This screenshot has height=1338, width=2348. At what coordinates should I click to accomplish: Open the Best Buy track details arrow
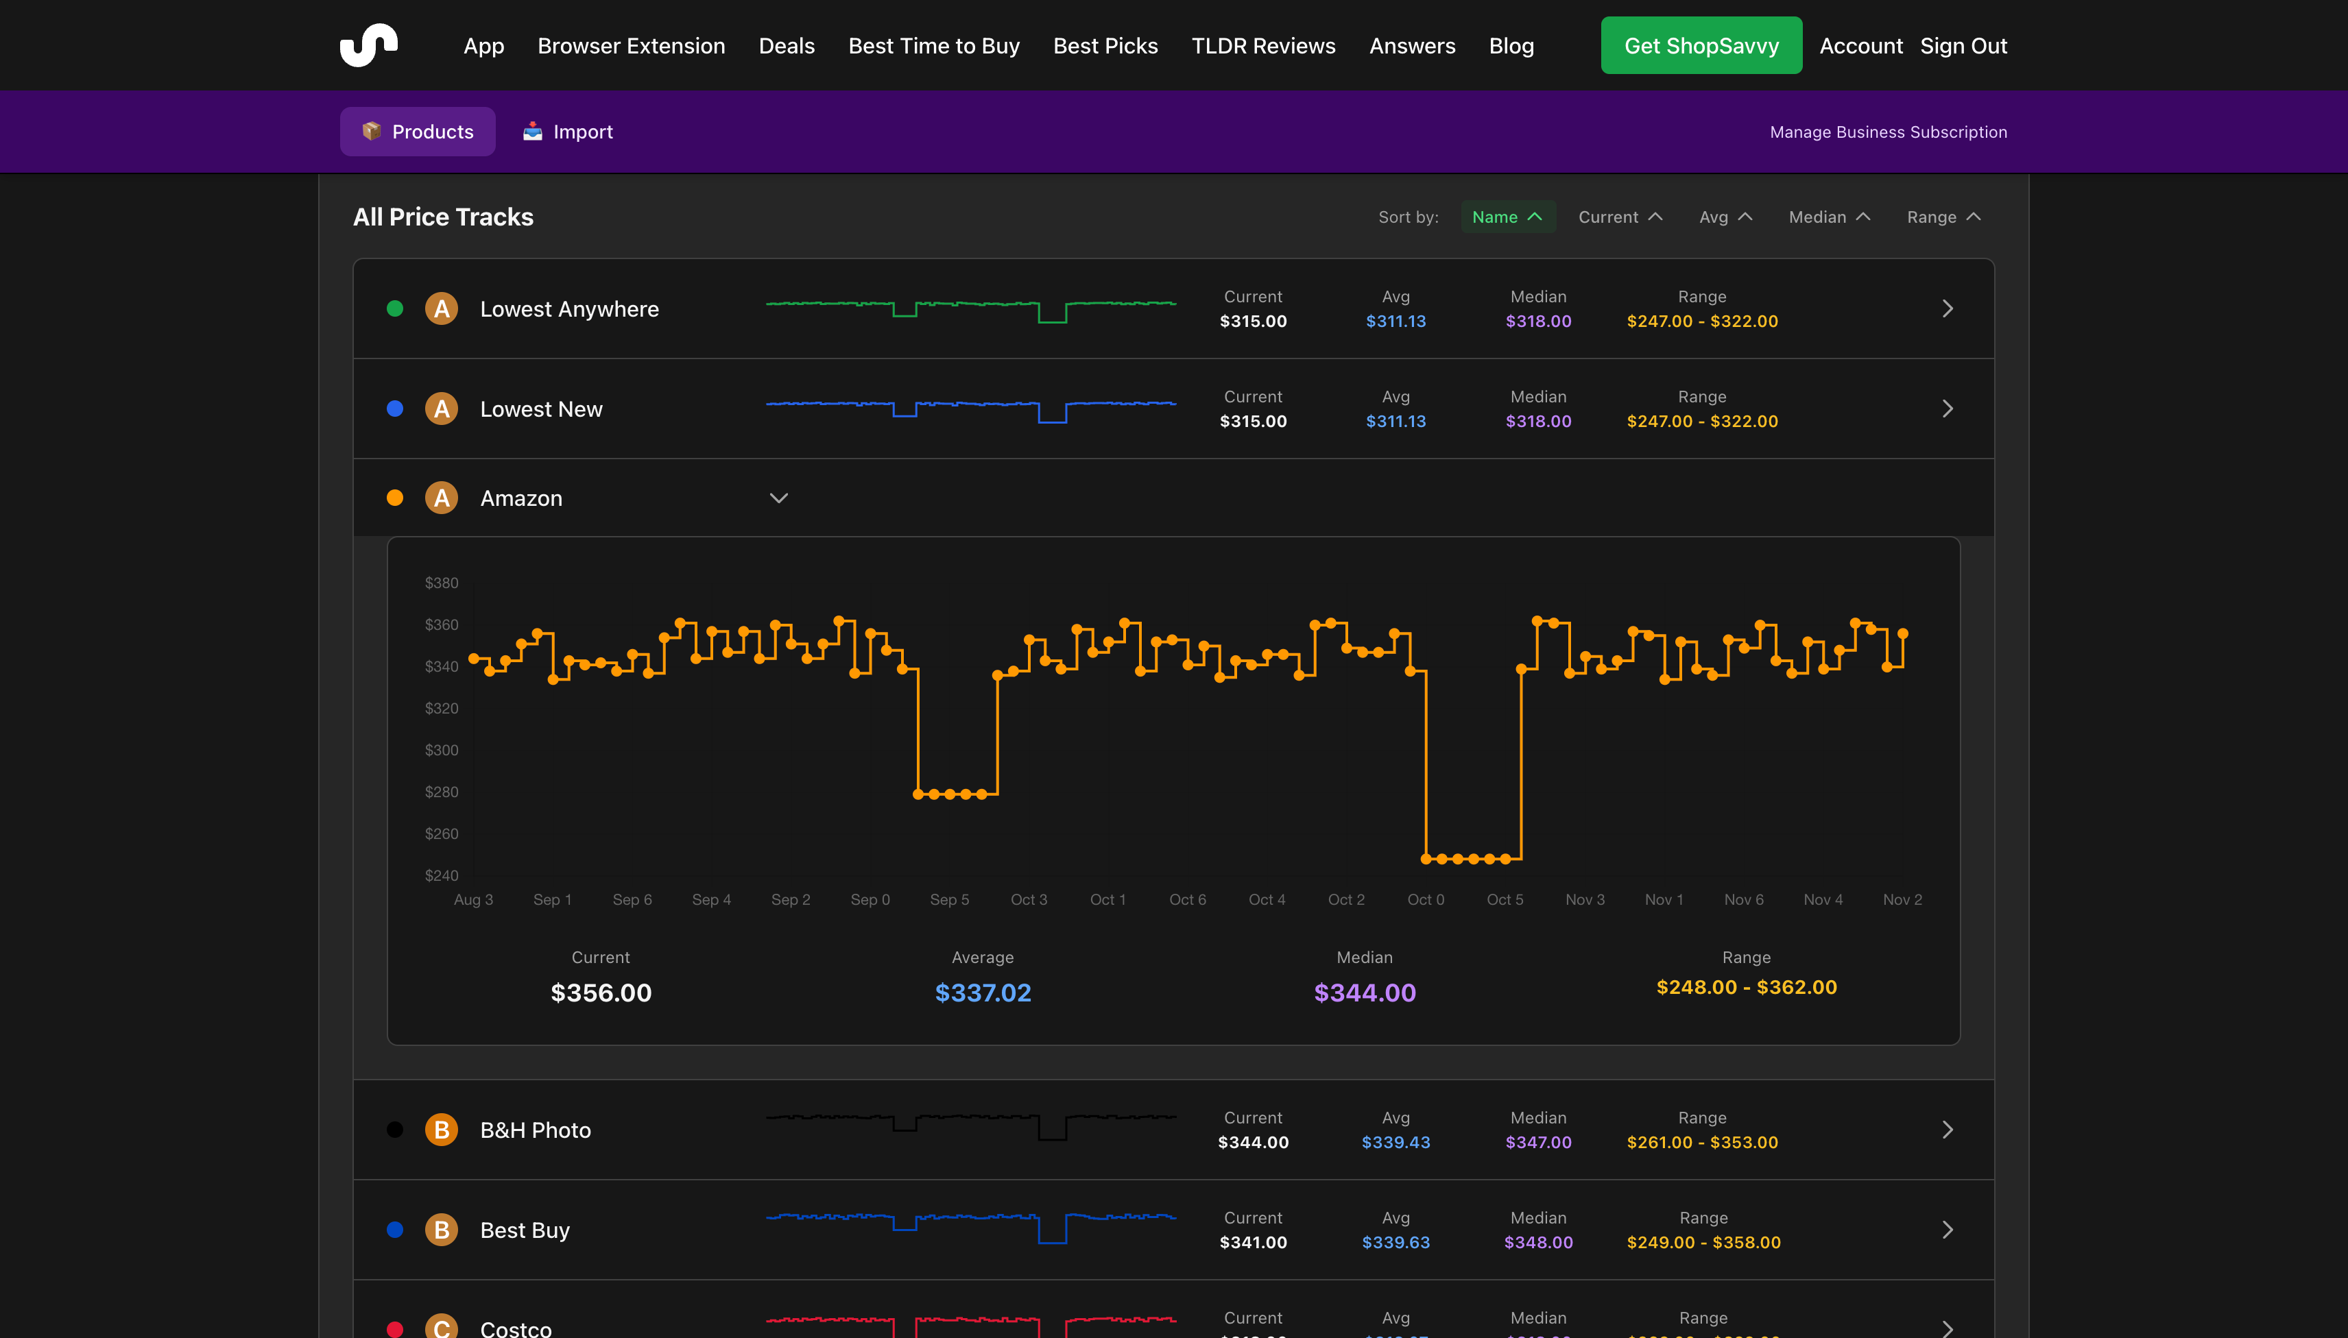[1947, 1228]
